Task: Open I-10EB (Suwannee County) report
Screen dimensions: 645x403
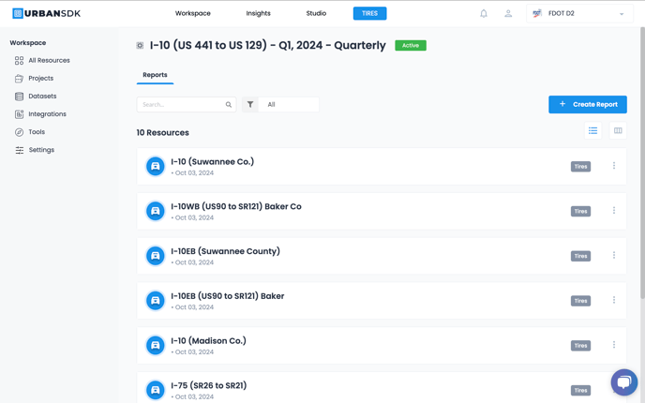Action: pyautogui.click(x=225, y=251)
